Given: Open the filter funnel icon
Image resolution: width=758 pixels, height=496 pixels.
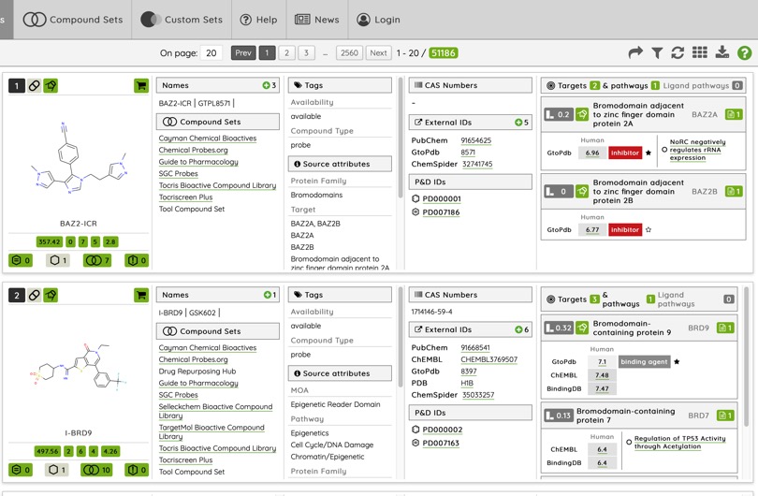Looking at the screenshot, I should [x=657, y=52].
